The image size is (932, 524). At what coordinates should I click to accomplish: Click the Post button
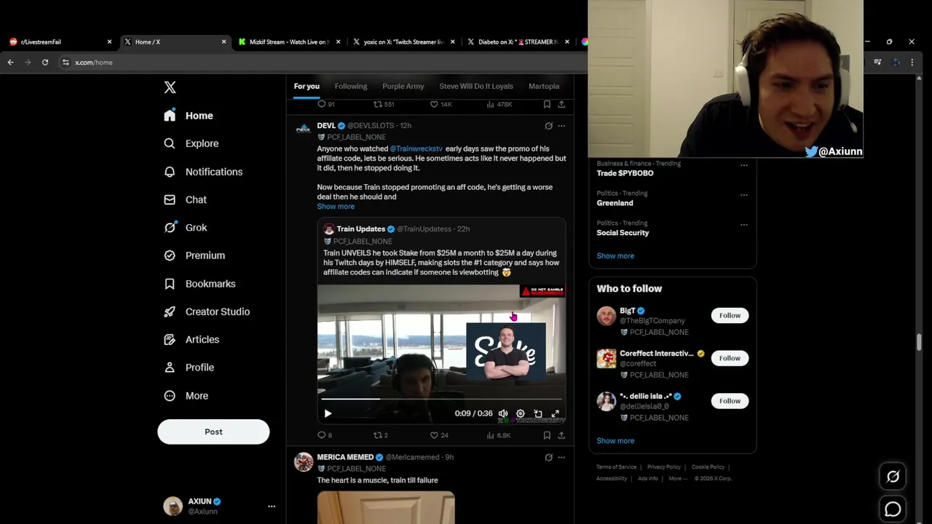tap(213, 432)
